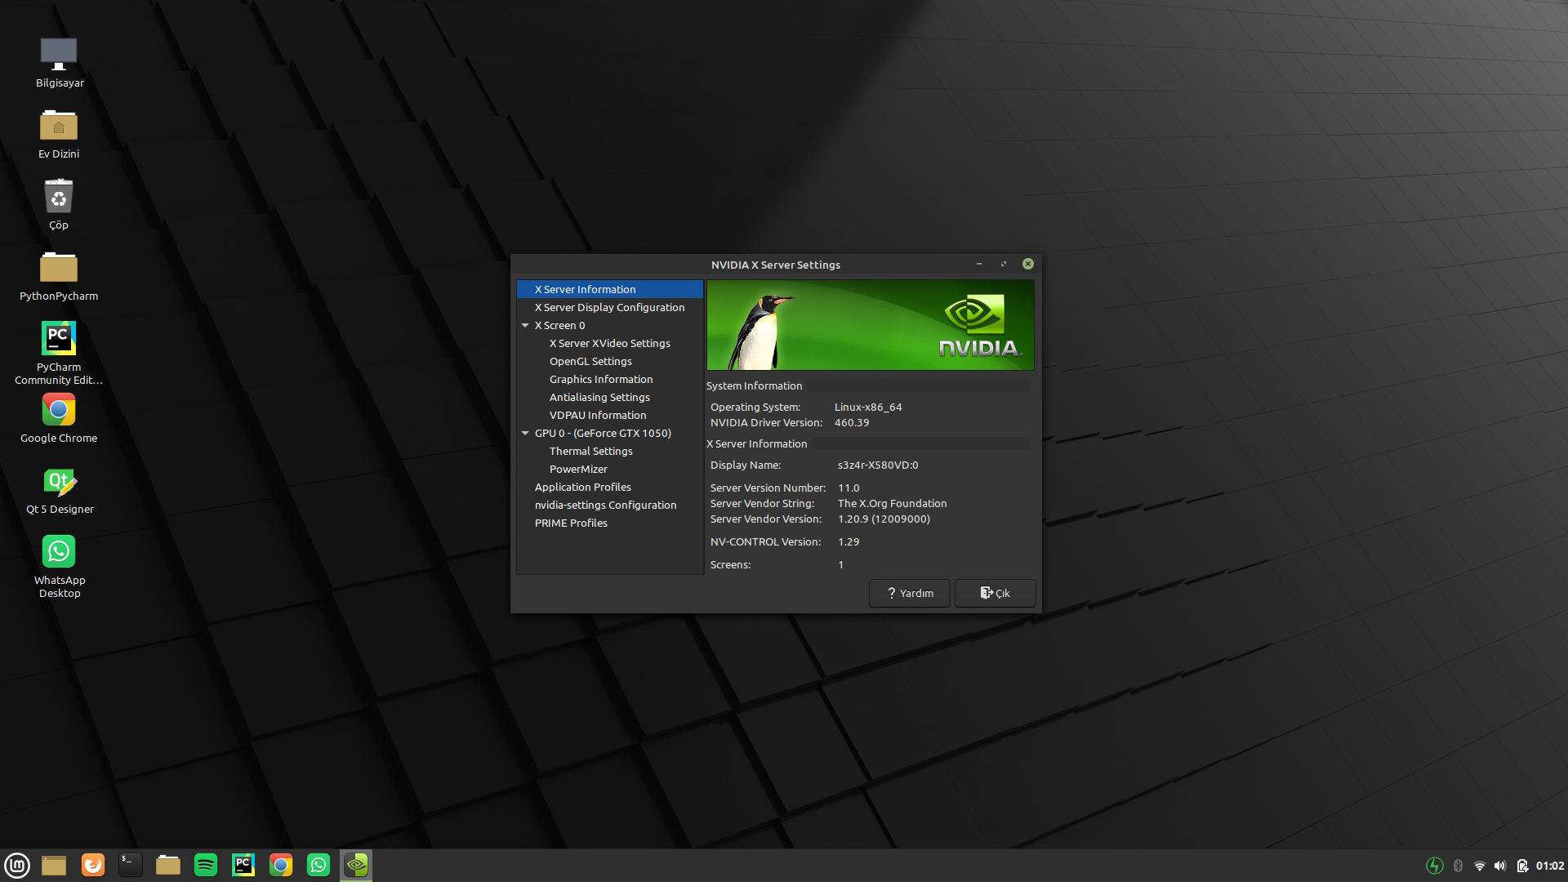Screen dimensions: 1568x882
Task: Collapse the X Screen 0 tree node
Action: coord(525,326)
